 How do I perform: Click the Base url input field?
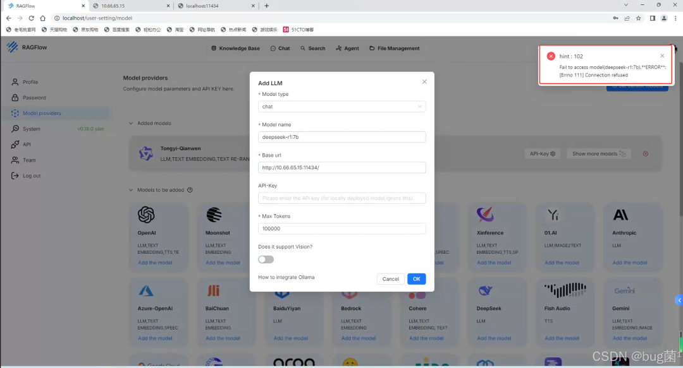342,167
